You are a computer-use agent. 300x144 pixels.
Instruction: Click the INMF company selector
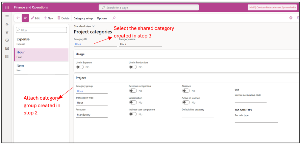272,8
